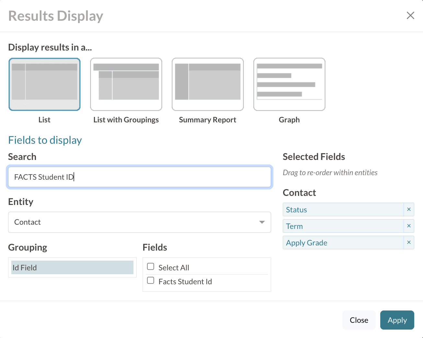
Task: Focus the Search field input
Action: (x=139, y=177)
